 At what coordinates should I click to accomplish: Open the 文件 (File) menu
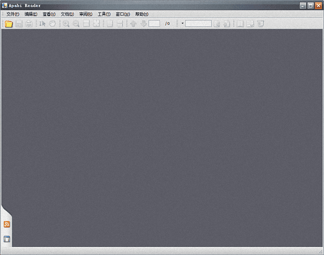(12, 14)
